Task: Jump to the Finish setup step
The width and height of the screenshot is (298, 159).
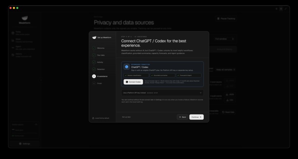Action: (x=99, y=83)
